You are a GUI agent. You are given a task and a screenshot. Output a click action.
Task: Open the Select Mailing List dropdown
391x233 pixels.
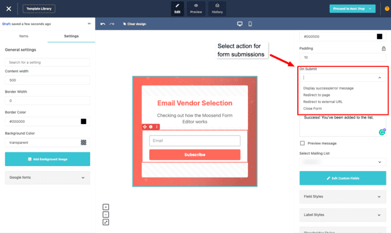pyautogui.click(x=343, y=162)
